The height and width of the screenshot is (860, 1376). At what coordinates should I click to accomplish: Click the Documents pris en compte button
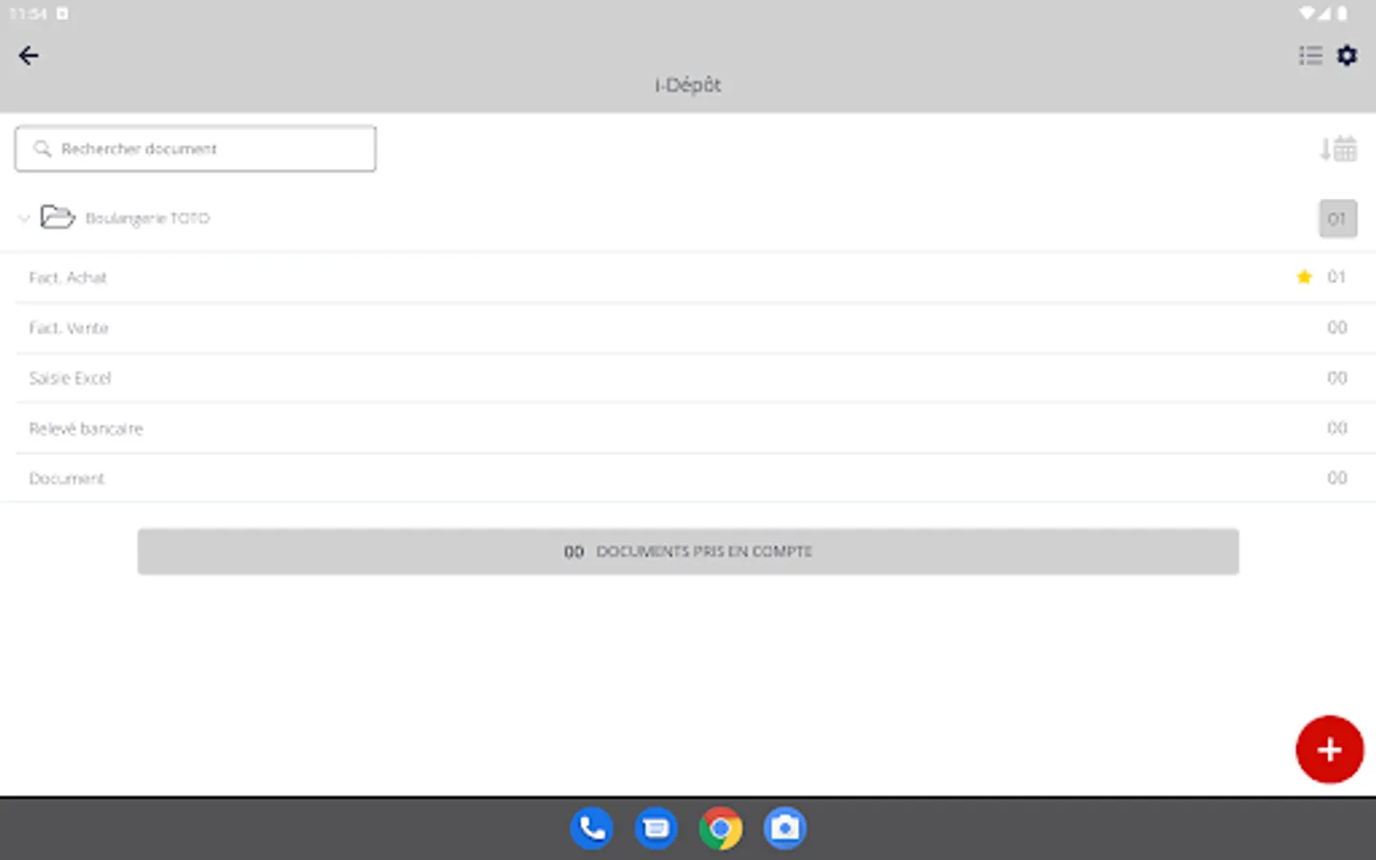click(x=688, y=551)
